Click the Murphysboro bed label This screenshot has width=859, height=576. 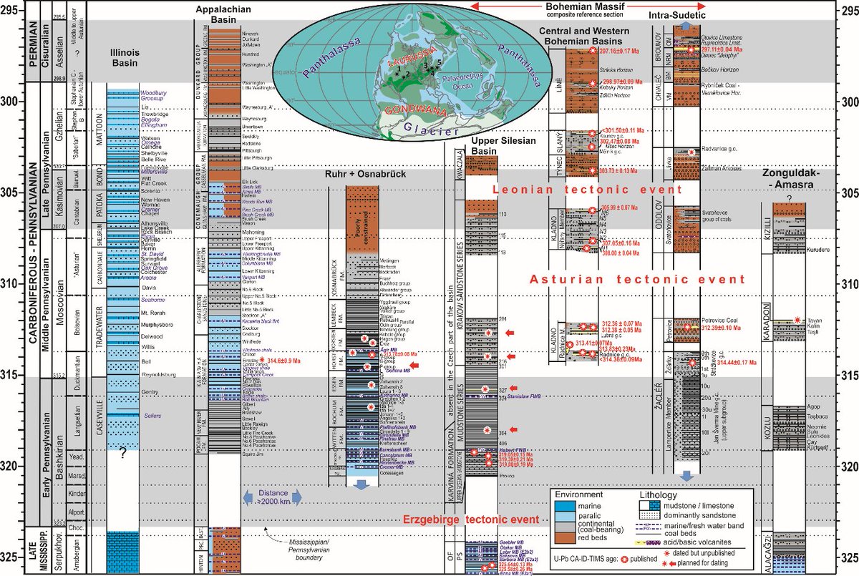(156, 324)
